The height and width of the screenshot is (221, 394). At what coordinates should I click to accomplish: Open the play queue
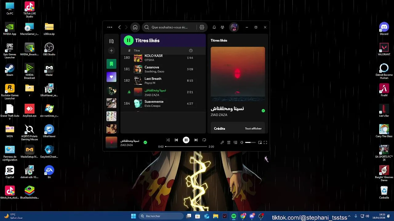coord(229,142)
